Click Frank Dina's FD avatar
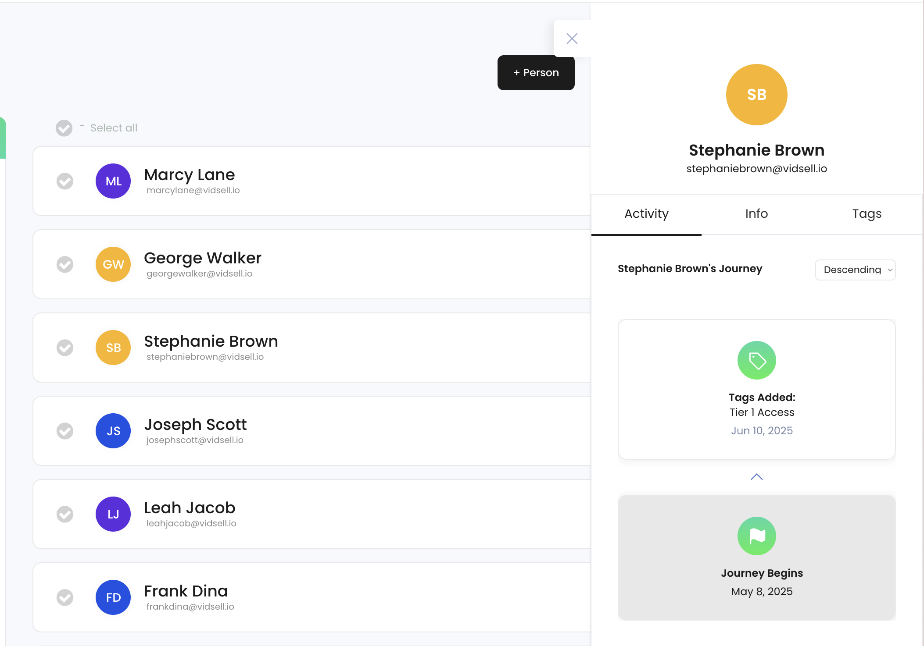924x646 pixels. coord(113,597)
